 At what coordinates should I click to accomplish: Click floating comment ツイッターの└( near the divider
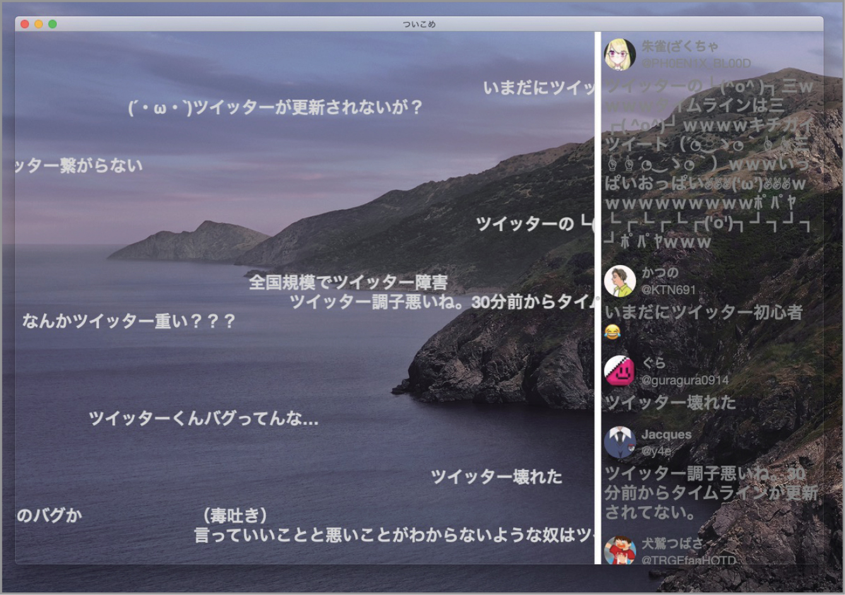pyautogui.click(x=535, y=223)
